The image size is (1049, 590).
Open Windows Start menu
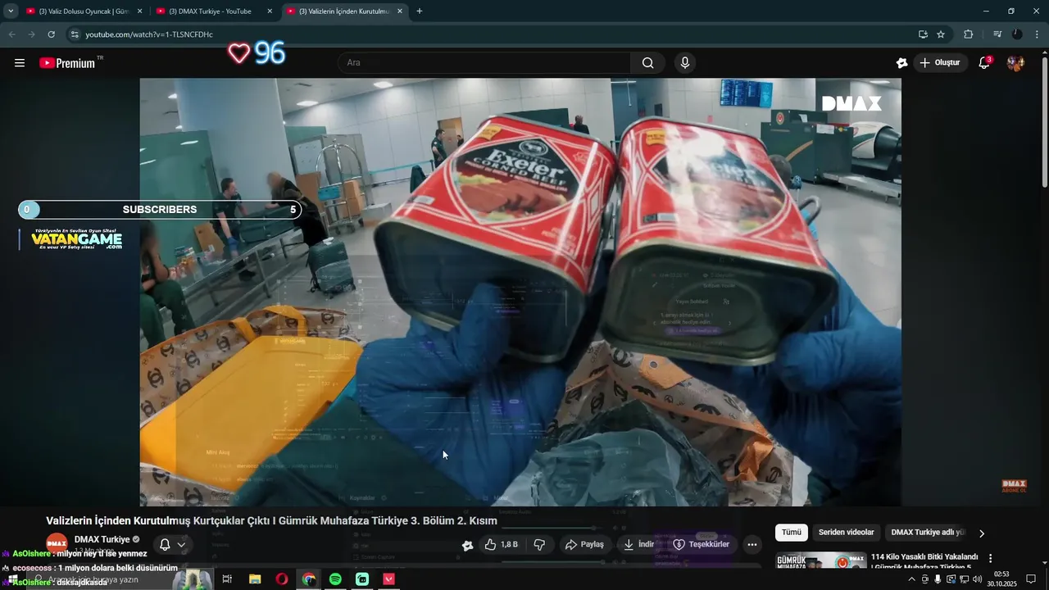13,579
